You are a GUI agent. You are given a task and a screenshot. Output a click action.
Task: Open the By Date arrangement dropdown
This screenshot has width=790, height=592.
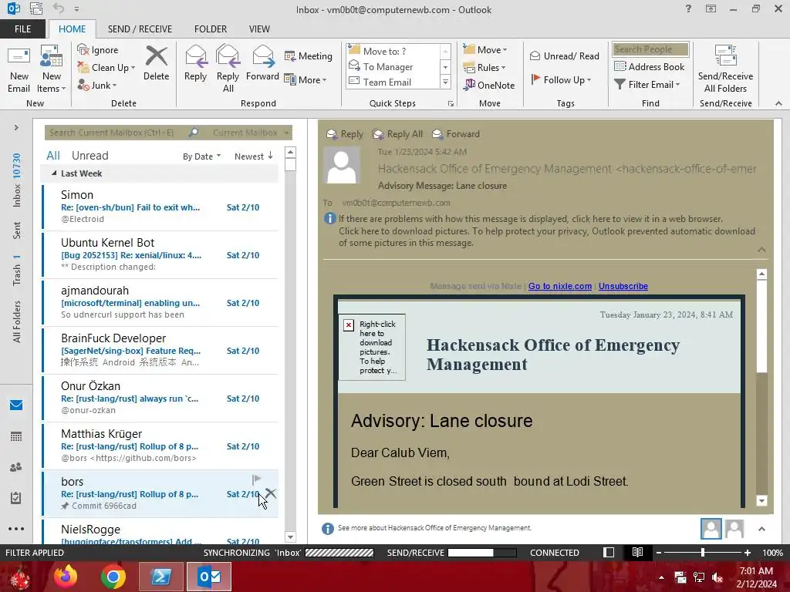coord(201,156)
